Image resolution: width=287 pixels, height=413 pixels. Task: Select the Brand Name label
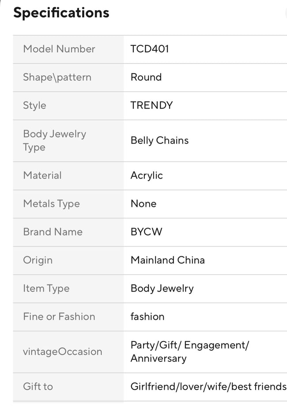[x=53, y=232]
